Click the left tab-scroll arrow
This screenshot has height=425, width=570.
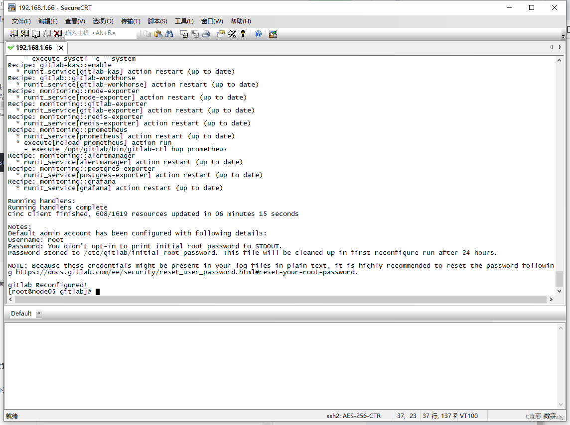(x=551, y=47)
